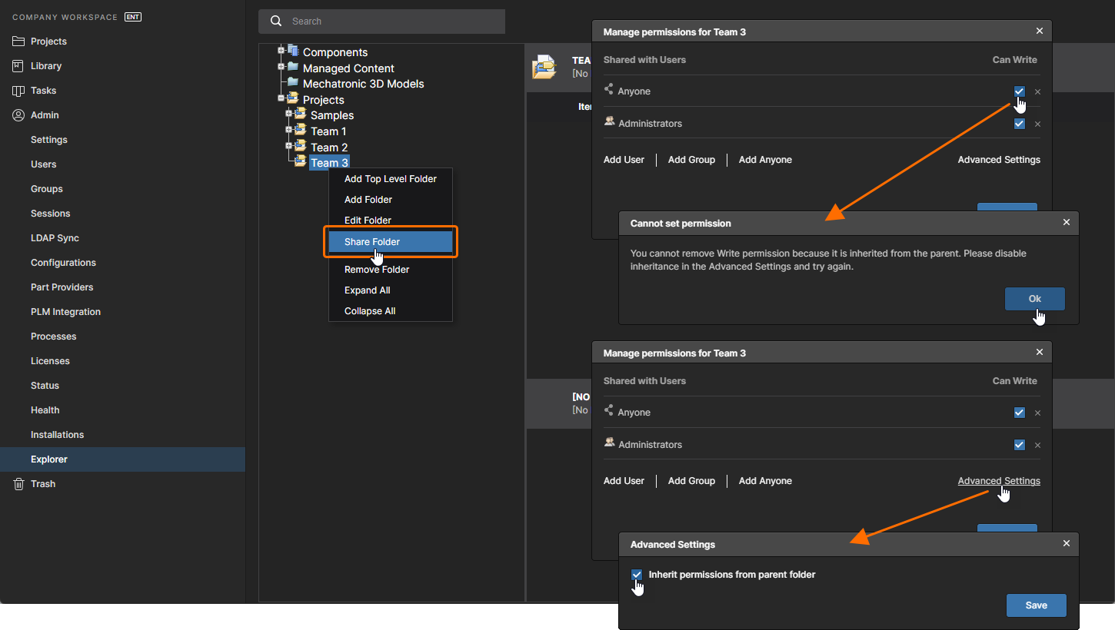Confirm with Ok in Cannot set permission dialog
This screenshot has height=630, width=1115.
pos(1035,299)
